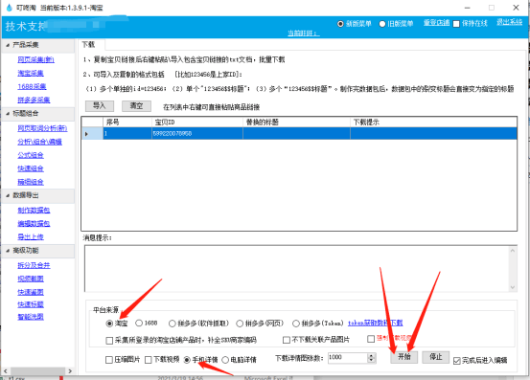Click the 当前旺旺 link in header

click(x=303, y=34)
